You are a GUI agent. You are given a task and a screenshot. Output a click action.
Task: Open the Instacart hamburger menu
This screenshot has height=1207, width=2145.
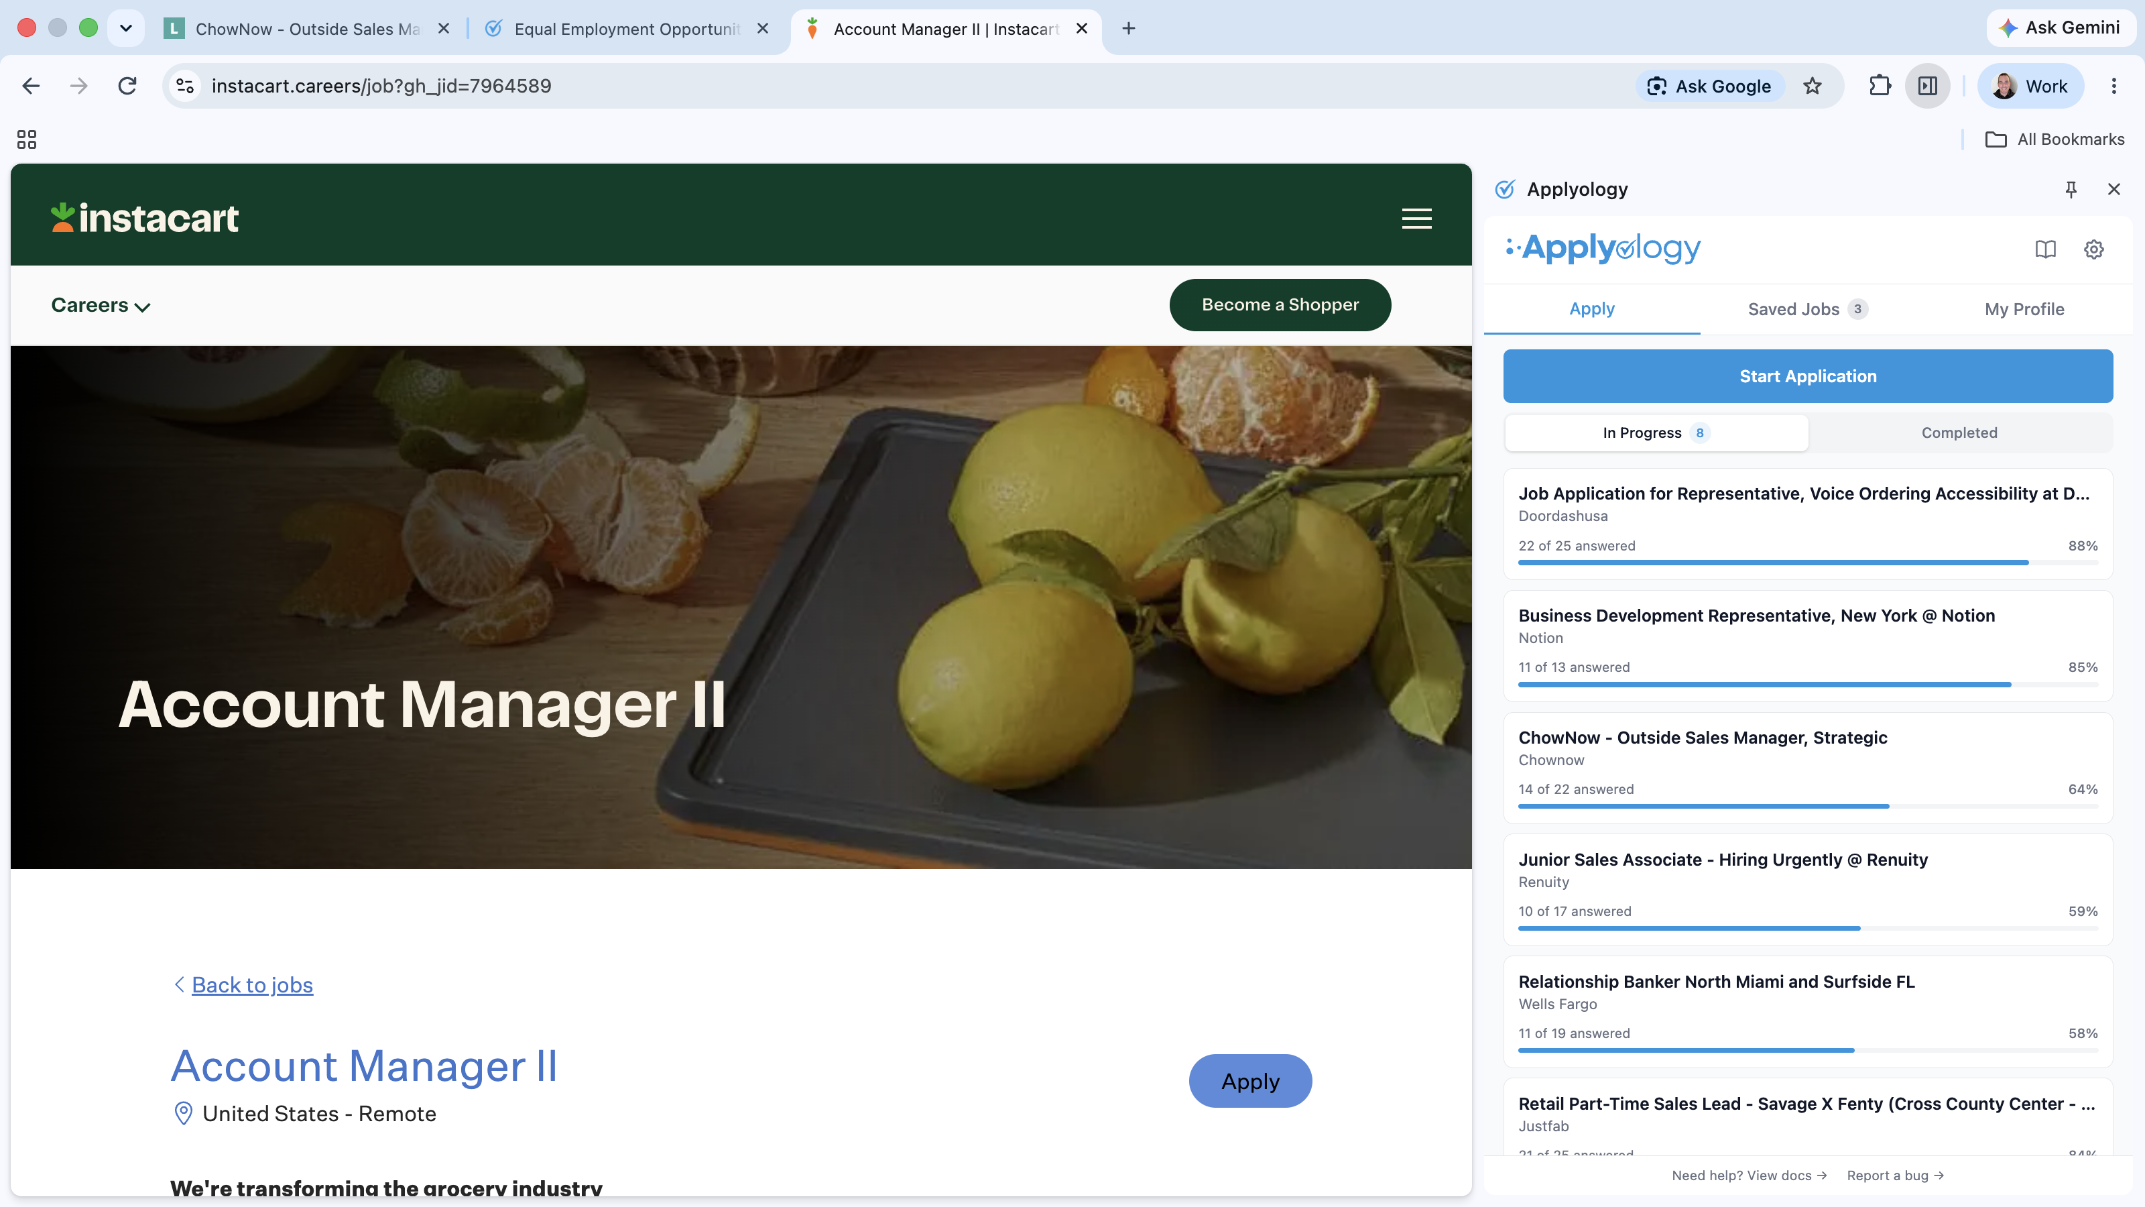(x=1416, y=218)
